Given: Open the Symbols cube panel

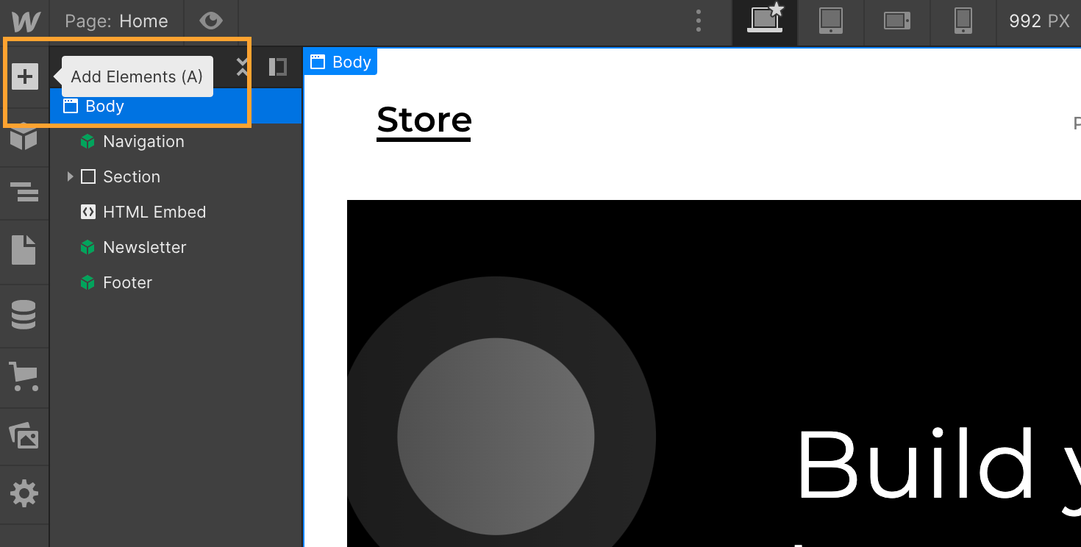Looking at the screenshot, I should pyautogui.click(x=24, y=137).
